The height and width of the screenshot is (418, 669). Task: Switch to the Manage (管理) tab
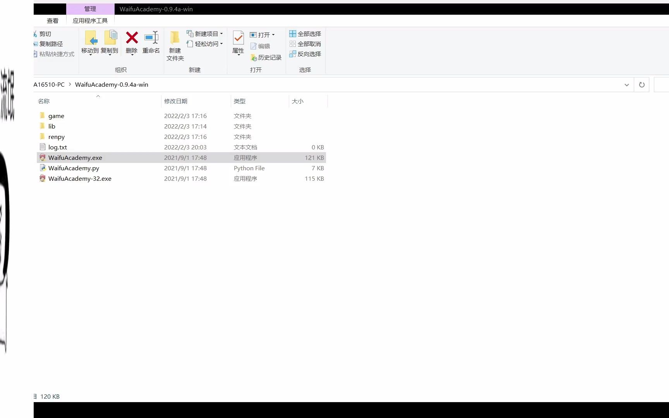pyautogui.click(x=90, y=9)
